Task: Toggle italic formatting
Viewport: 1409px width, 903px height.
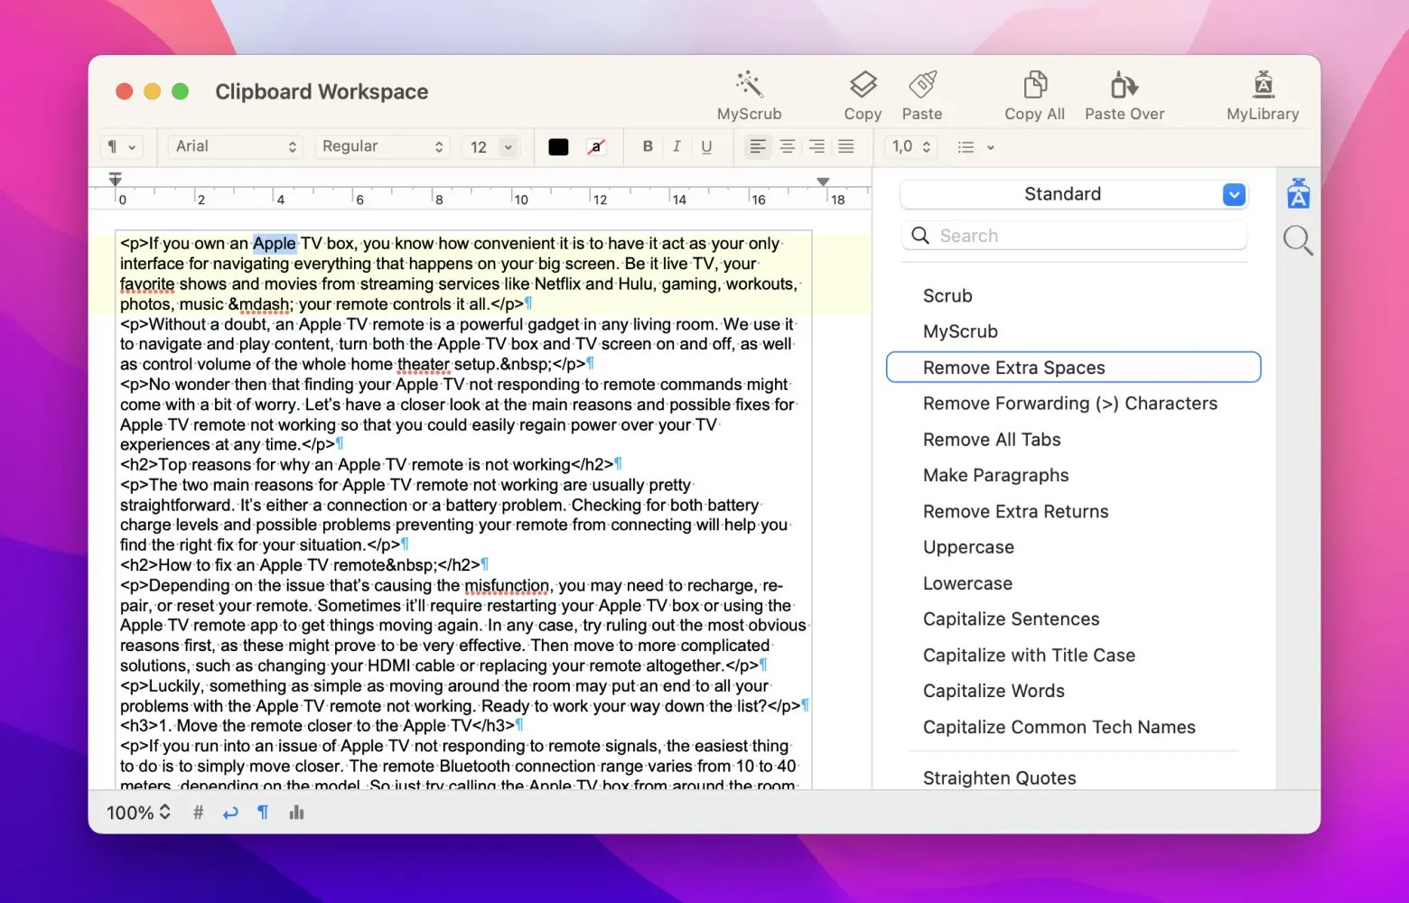Action: point(677,146)
